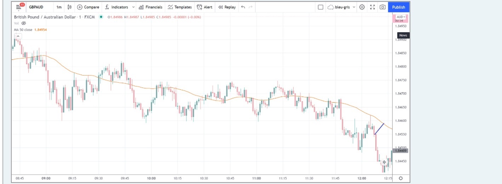The width and height of the screenshot is (502, 184).
Task: Open the chart settings gear in toolbar
Action: tap(362, 7)
